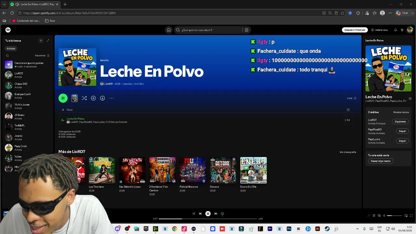Click the Descubrir Premium button
Screen dimensions: 416x234
coord(355,30)
